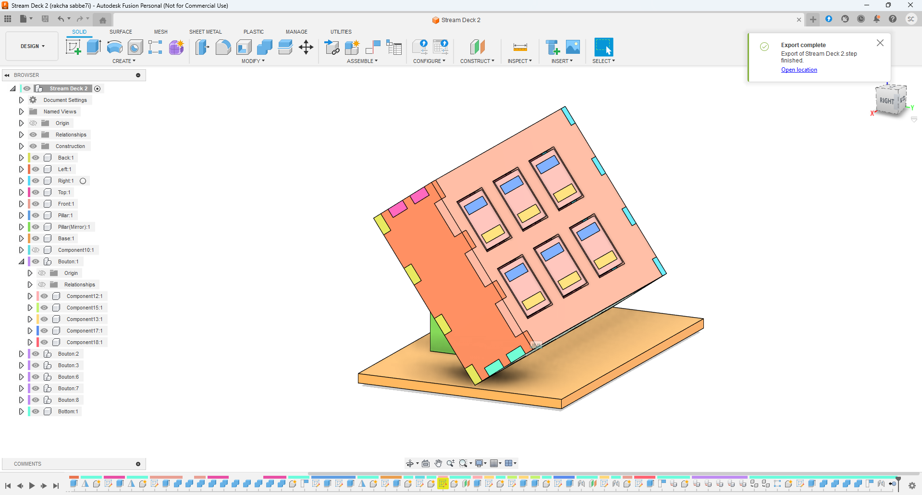The height and width of the screenshot is (495, 922).
Task: Open the DESIGN workspace dropdown
Action: 32,46
